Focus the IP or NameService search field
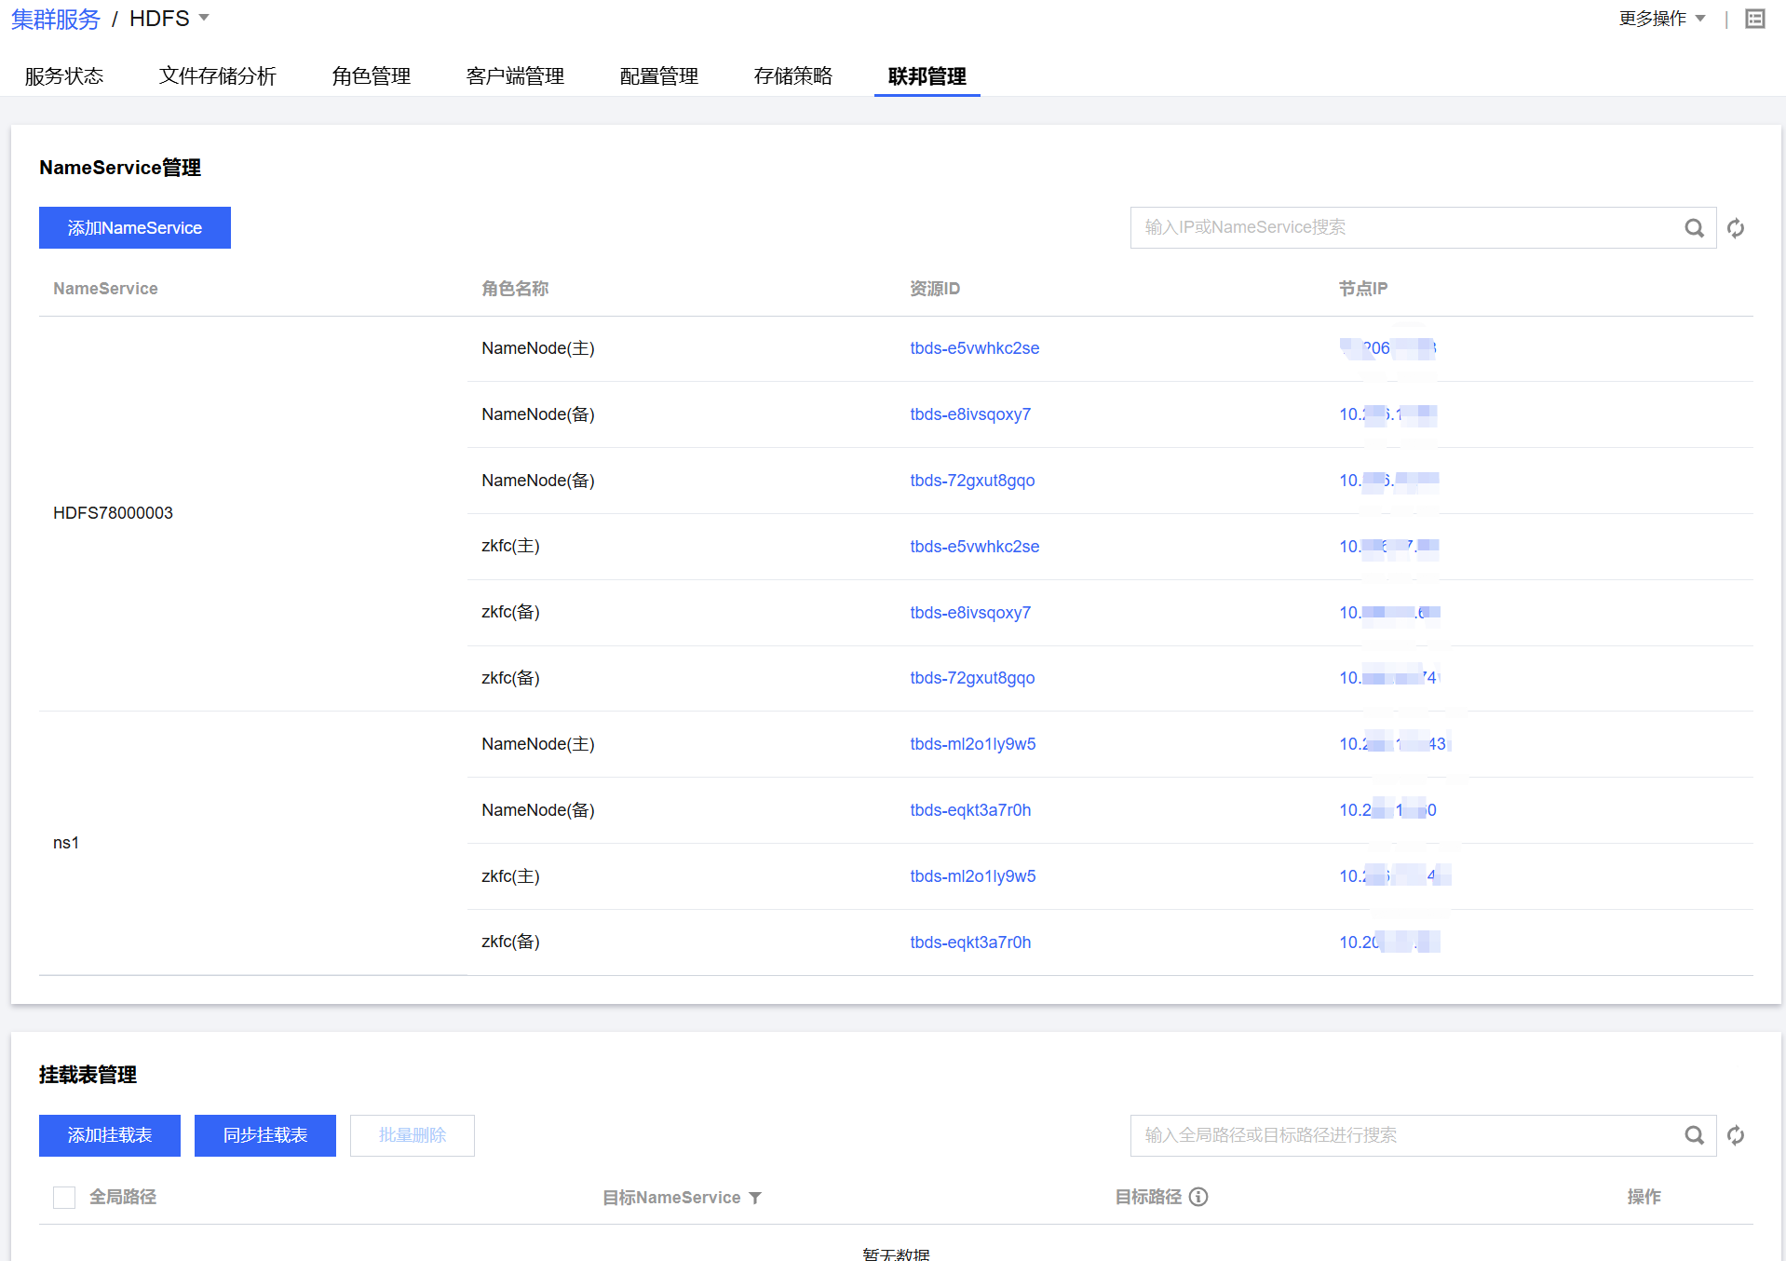Viewport: 1786px width, 1261px height. tap(1406, 228)
